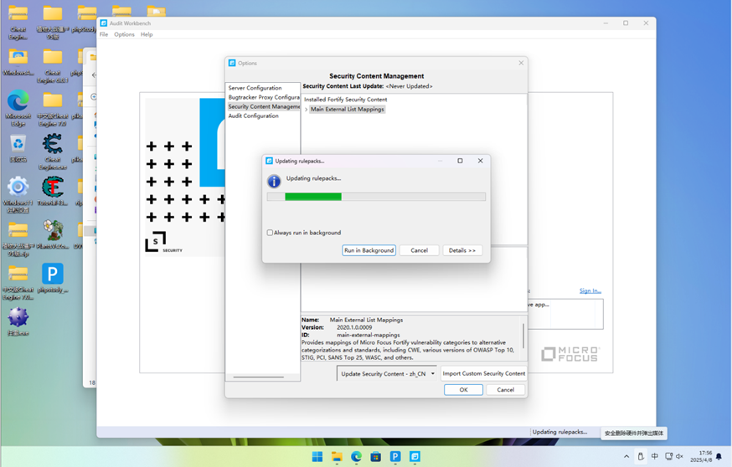The width and height of the screenshot is (732, 467).
Task: Select Security Content Management entry
Action: tap(264, 106)
